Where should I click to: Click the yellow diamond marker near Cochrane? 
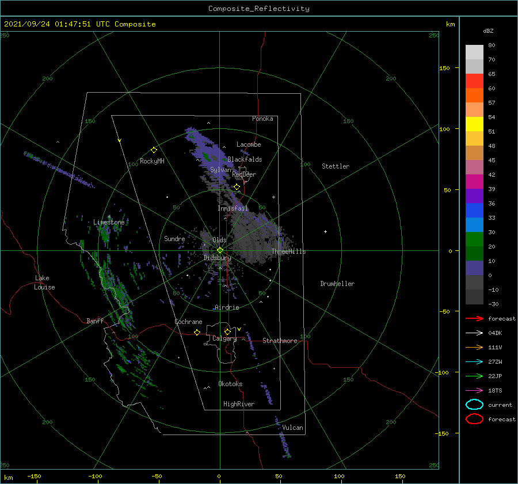click(x=197, y=332)
